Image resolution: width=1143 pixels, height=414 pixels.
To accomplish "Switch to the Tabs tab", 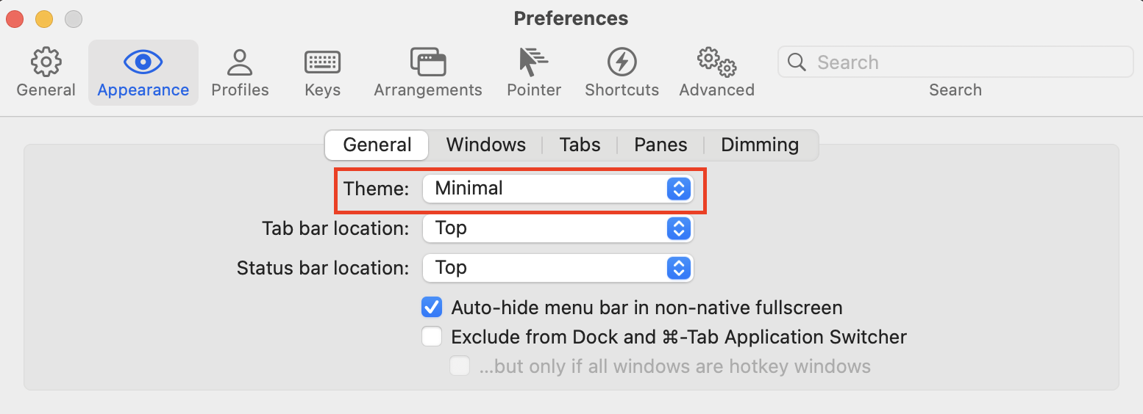I will (x=580, y=145).
